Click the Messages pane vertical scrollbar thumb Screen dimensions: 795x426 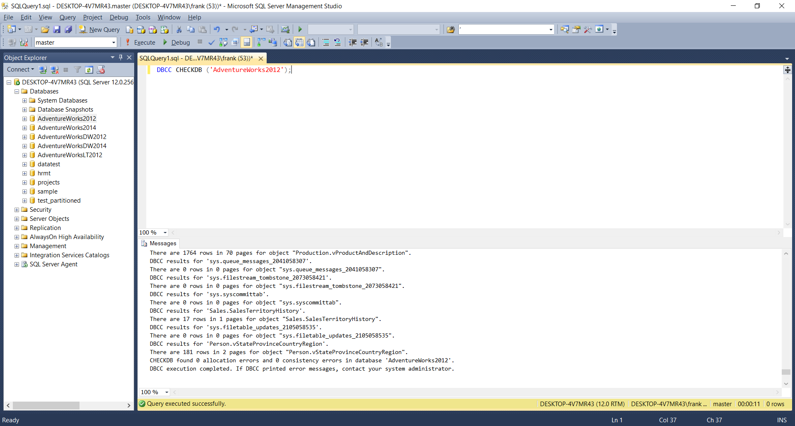tap(786, 372)
